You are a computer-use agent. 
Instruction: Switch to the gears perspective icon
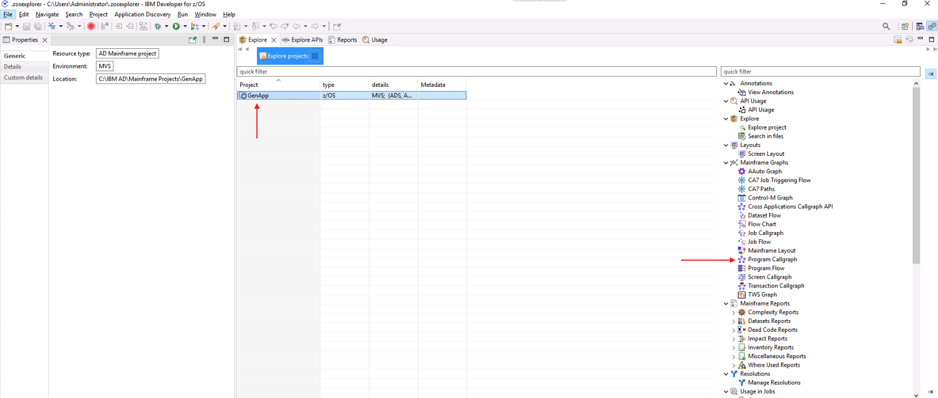pos(932,26)
